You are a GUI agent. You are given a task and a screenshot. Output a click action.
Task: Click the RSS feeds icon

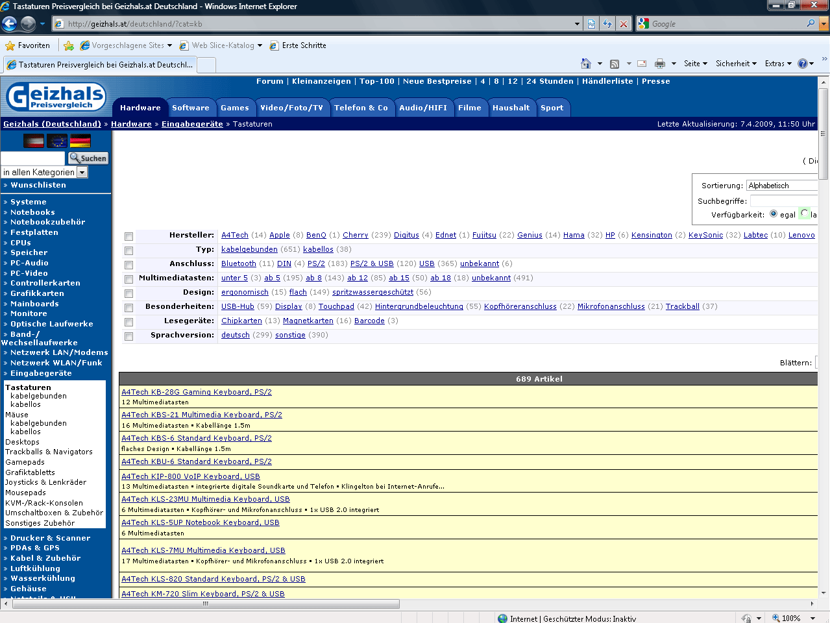pyautogui.click(x=615, y=64)
